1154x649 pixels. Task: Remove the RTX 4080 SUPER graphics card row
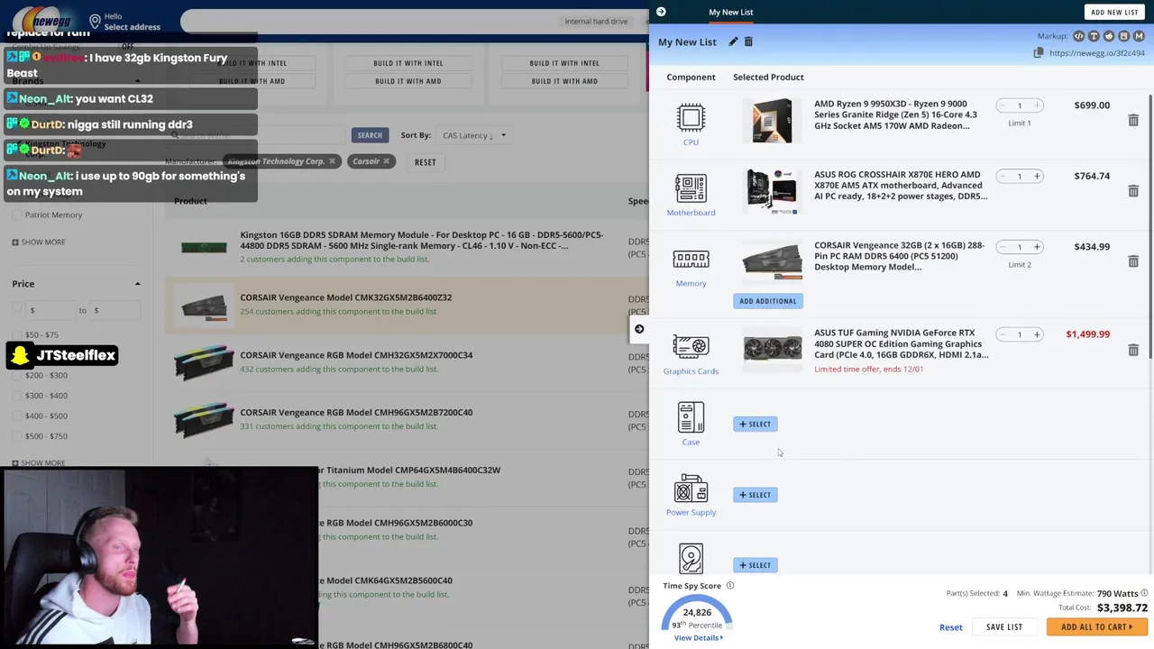point(1133,349)
